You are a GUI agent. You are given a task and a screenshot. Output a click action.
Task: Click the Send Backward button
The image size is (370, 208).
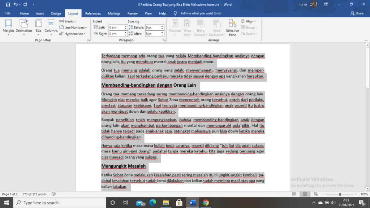pos(217,28)
